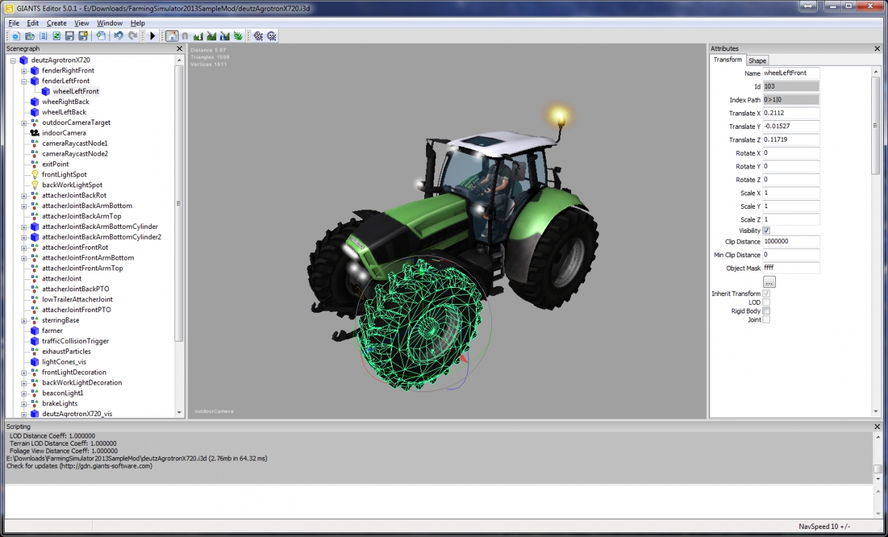The height and width of the screenshot is (537, 888).
Task: Click the Play button in toolbar
Action: click(152, 36)
